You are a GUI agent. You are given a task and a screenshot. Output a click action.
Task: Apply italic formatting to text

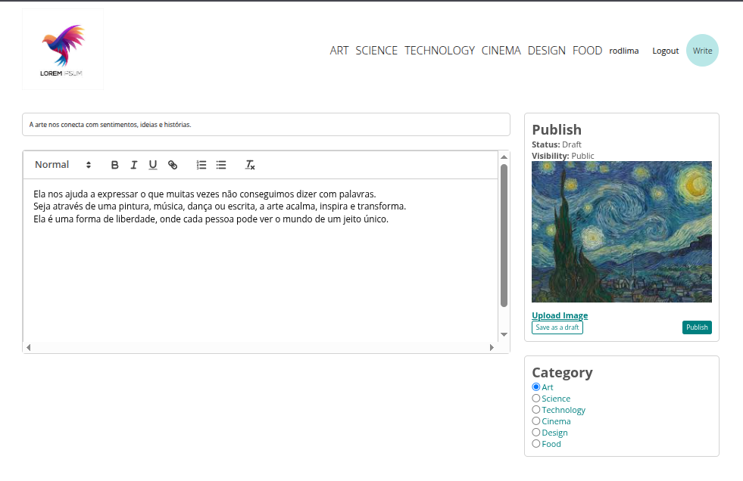click(x=134, y=165)
